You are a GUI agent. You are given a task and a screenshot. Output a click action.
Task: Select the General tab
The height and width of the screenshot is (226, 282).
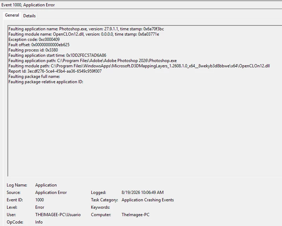click(x=12, y=15)
